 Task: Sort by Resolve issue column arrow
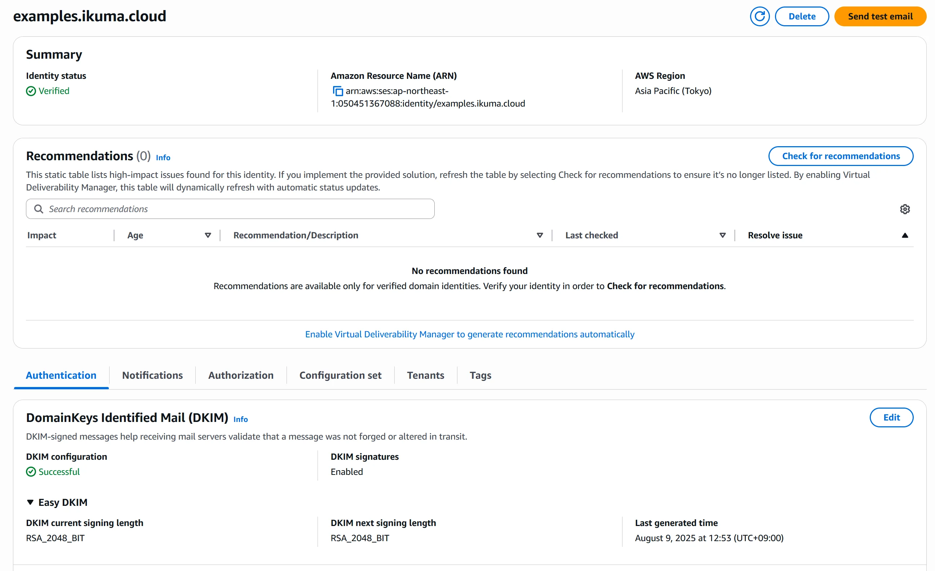point(905,235)
